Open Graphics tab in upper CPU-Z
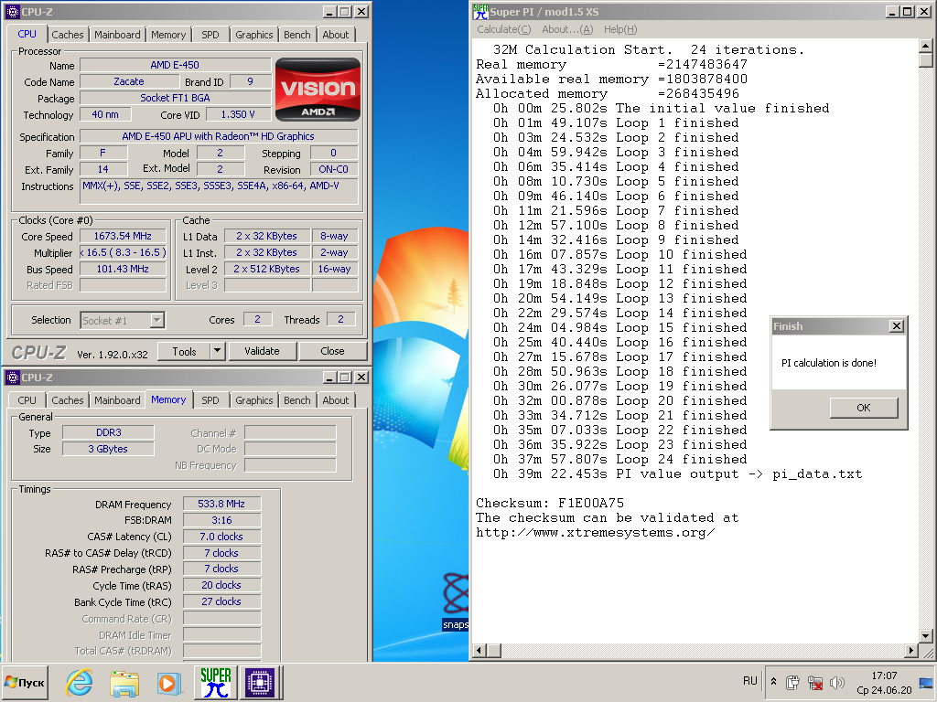The height and width of the screenshot is (702, 937). click(x=254, y=35)
